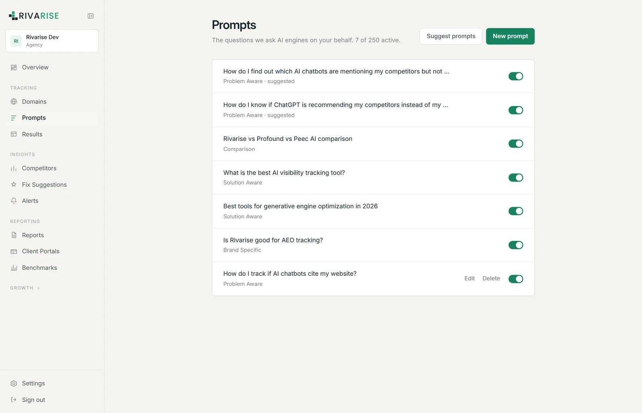Viewport: 642px width, 413px height.
Task: Click 'What is the best AI visibility tracking tool?'
Action: 284,173
